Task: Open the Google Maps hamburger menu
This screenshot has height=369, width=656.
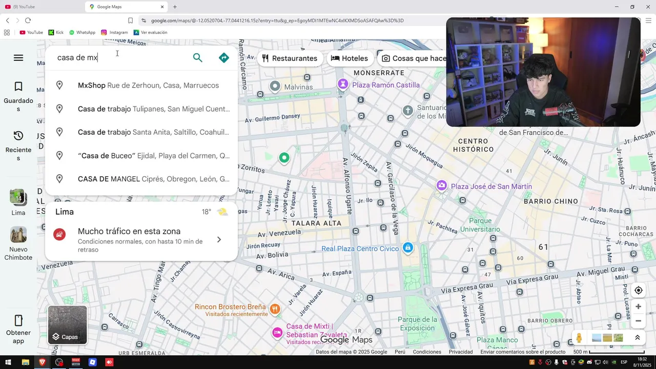Action: click(x=18, y=58)
